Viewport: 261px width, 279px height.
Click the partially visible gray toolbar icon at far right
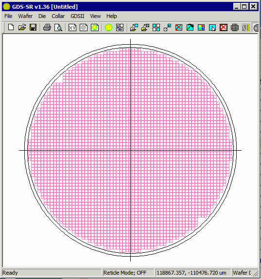(x=256, y=28)
